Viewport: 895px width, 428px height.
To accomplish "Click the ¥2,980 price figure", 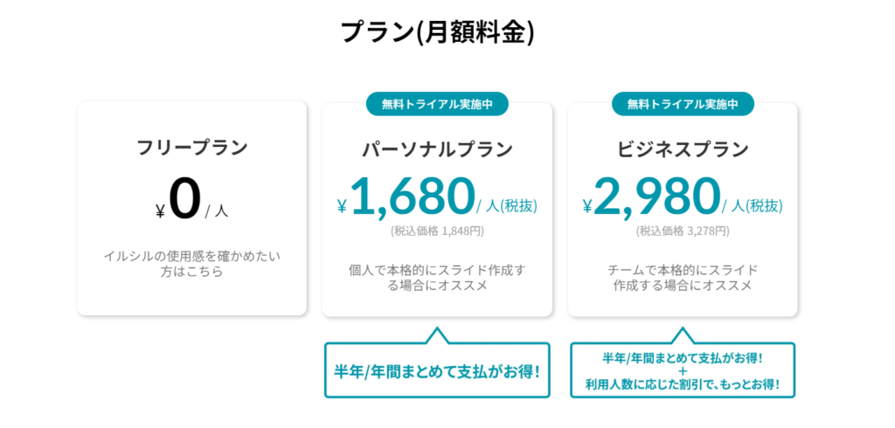I will (652, 197).
